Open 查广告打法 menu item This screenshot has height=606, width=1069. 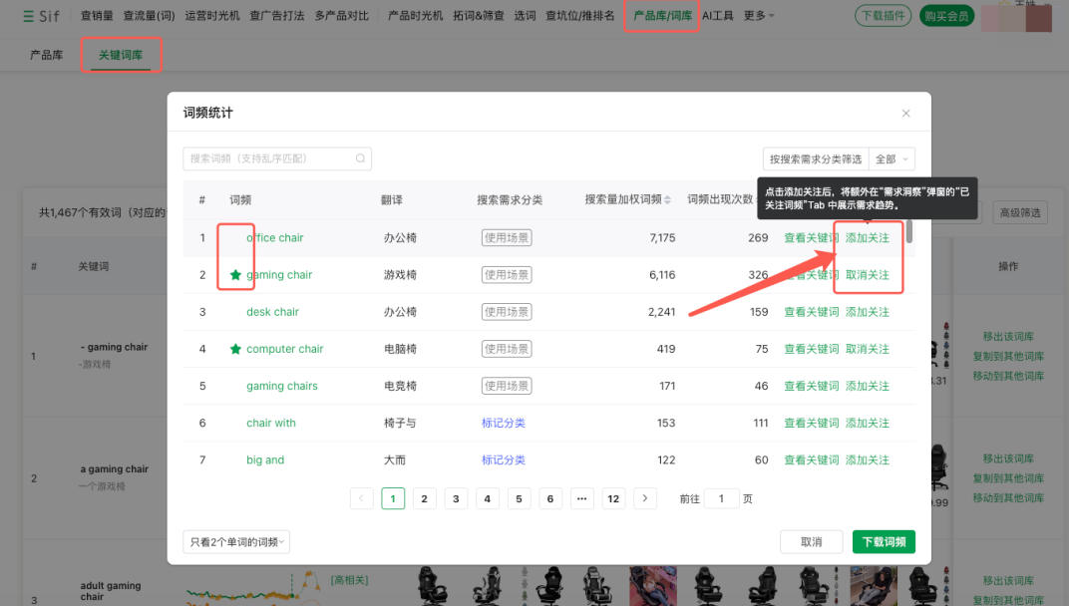coord(277,16)
